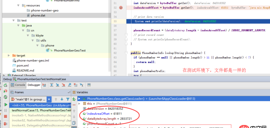Click the Step Over debugger icon
This screenshot has height=128, width=270.
[x=51, y=85]
